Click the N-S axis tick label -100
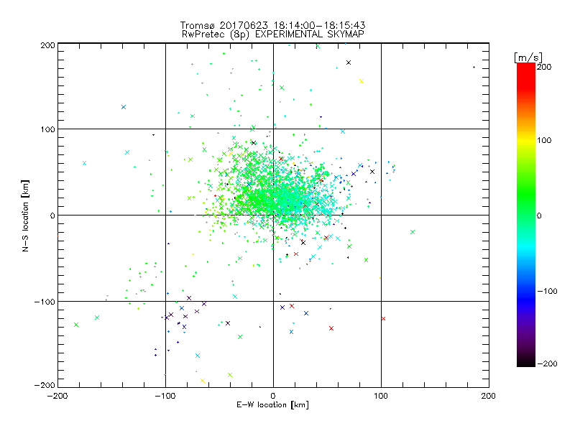Image resolution: width=575 pixels, height=431 pixels. point(45,302)
